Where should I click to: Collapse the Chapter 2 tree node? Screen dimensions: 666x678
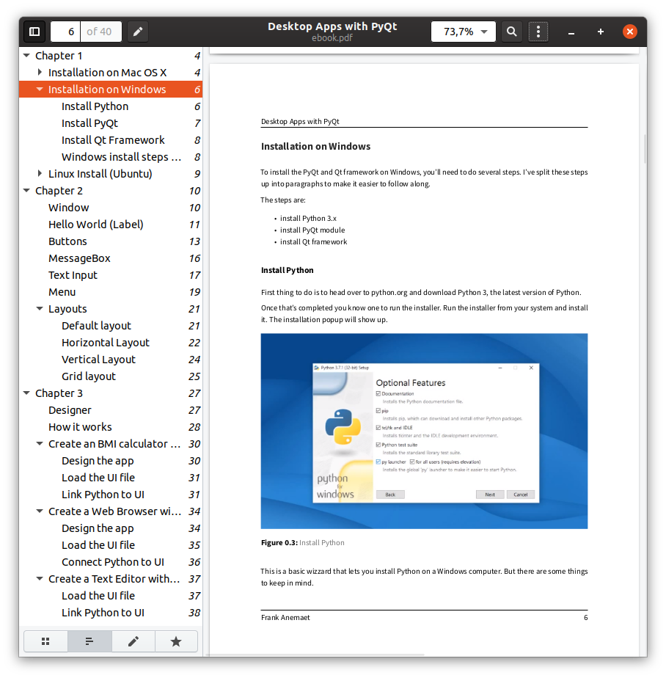click(x=27, y=190)
